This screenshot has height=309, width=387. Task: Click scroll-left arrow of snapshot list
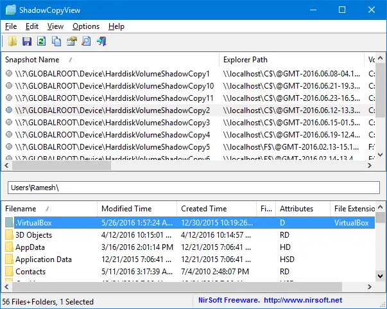click(6, 166)
